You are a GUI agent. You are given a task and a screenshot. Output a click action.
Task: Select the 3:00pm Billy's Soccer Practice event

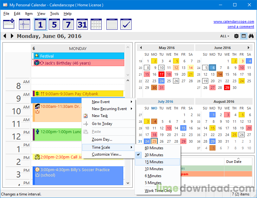[x=78, y=176]
